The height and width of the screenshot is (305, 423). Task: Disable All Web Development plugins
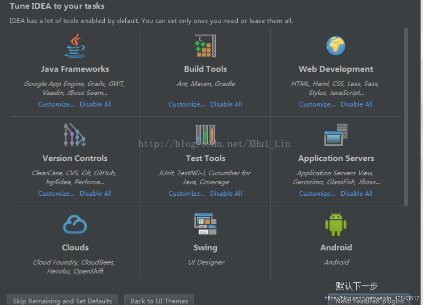357,104
